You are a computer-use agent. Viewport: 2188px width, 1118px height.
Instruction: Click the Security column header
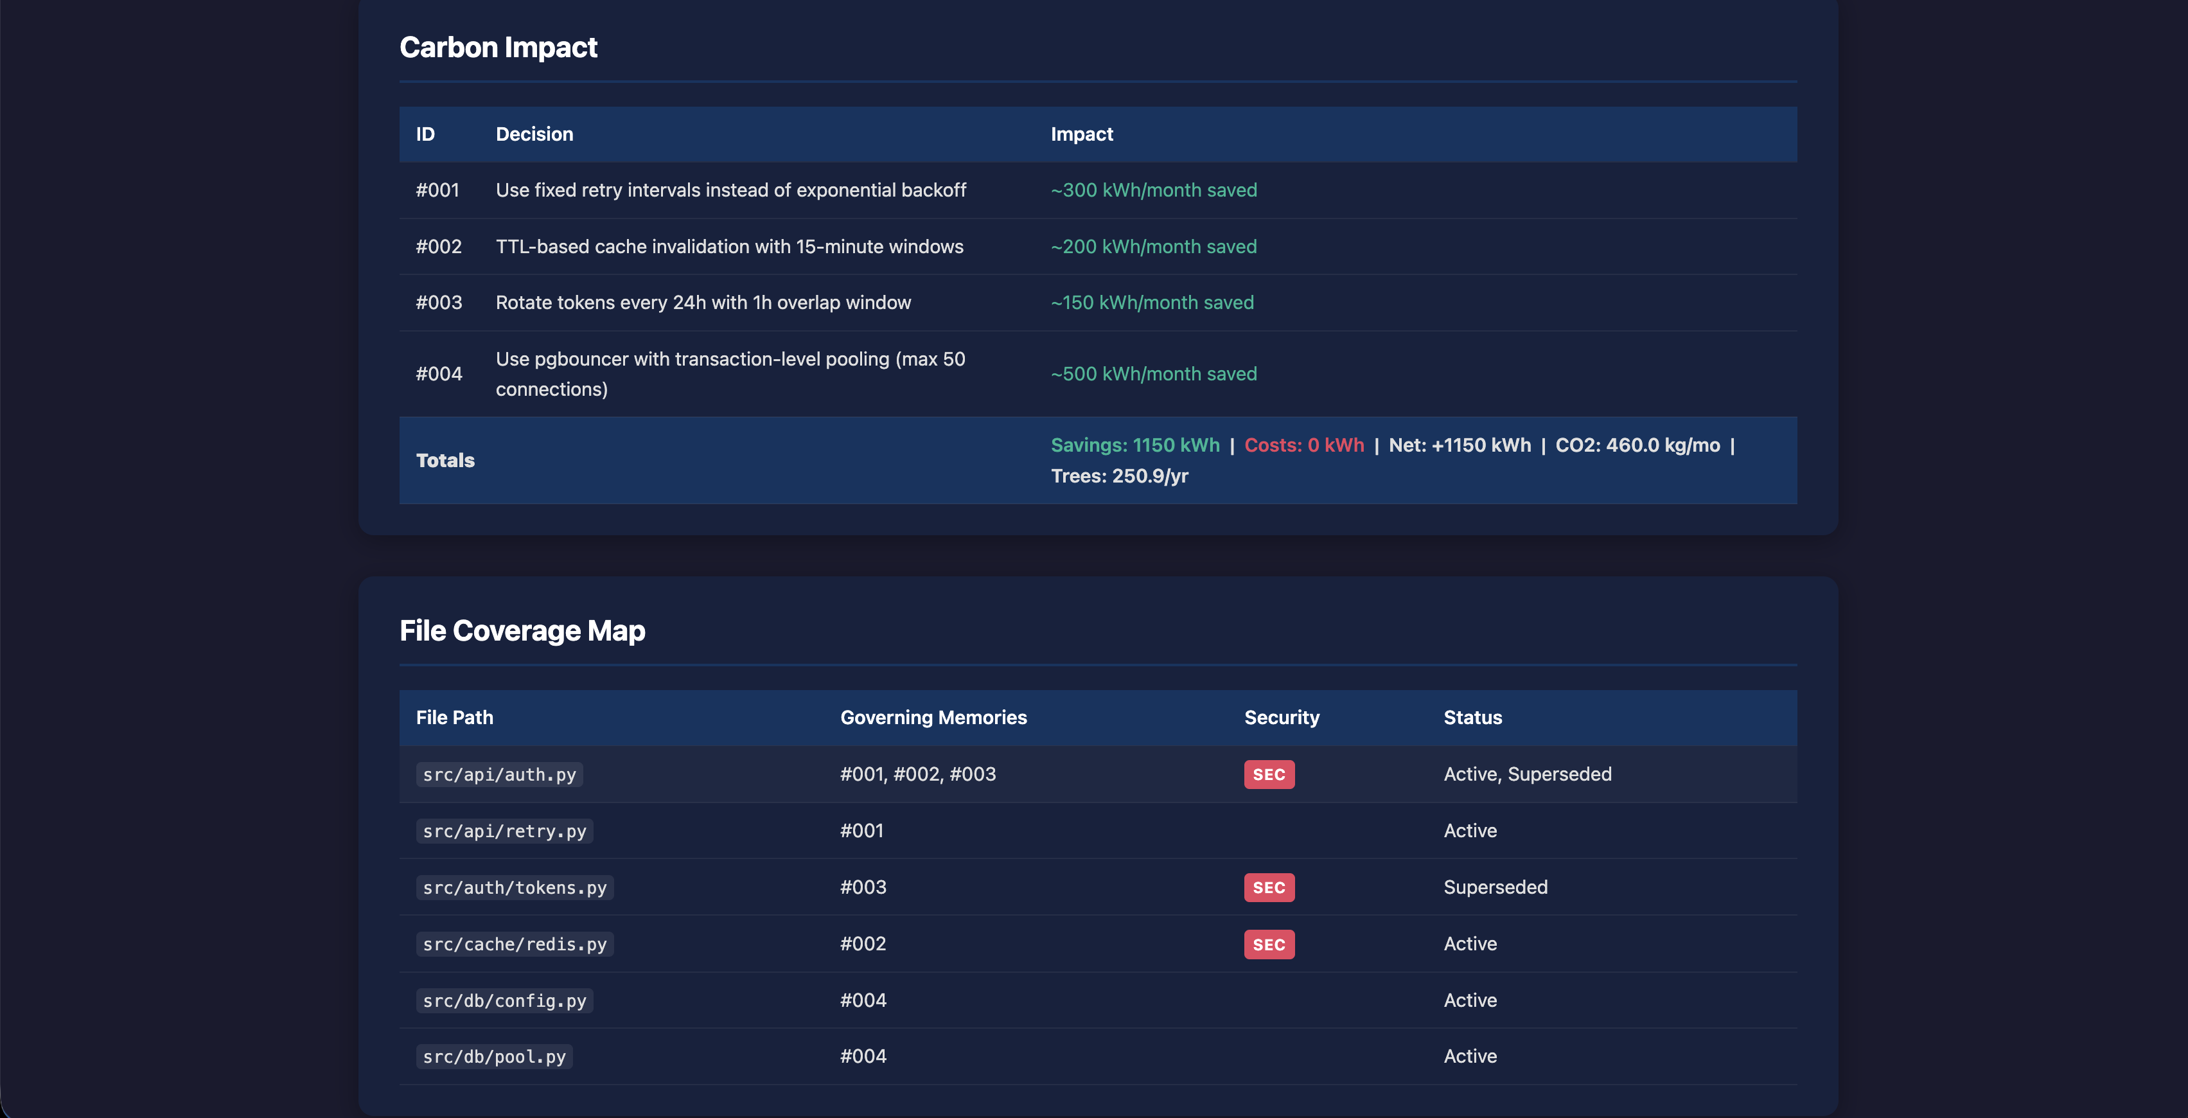coord(1282,717)
